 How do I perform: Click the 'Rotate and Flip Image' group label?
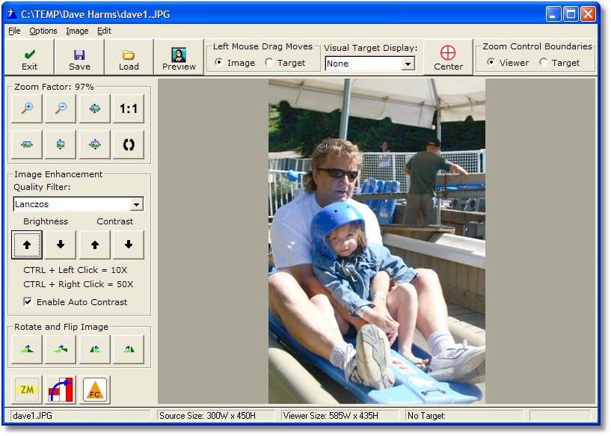point(61,327)
